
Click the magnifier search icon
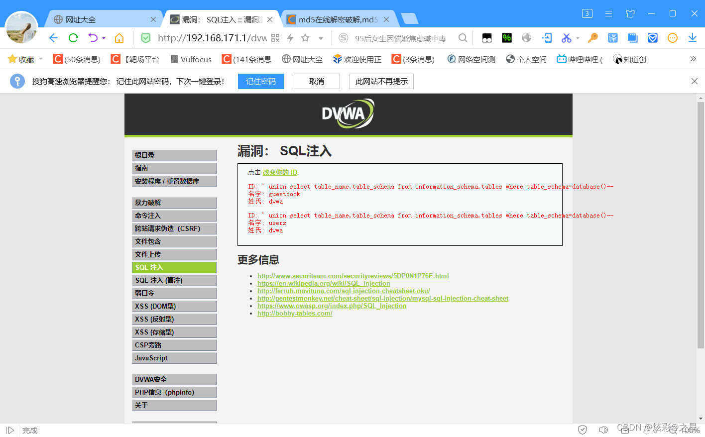point(463,38)
